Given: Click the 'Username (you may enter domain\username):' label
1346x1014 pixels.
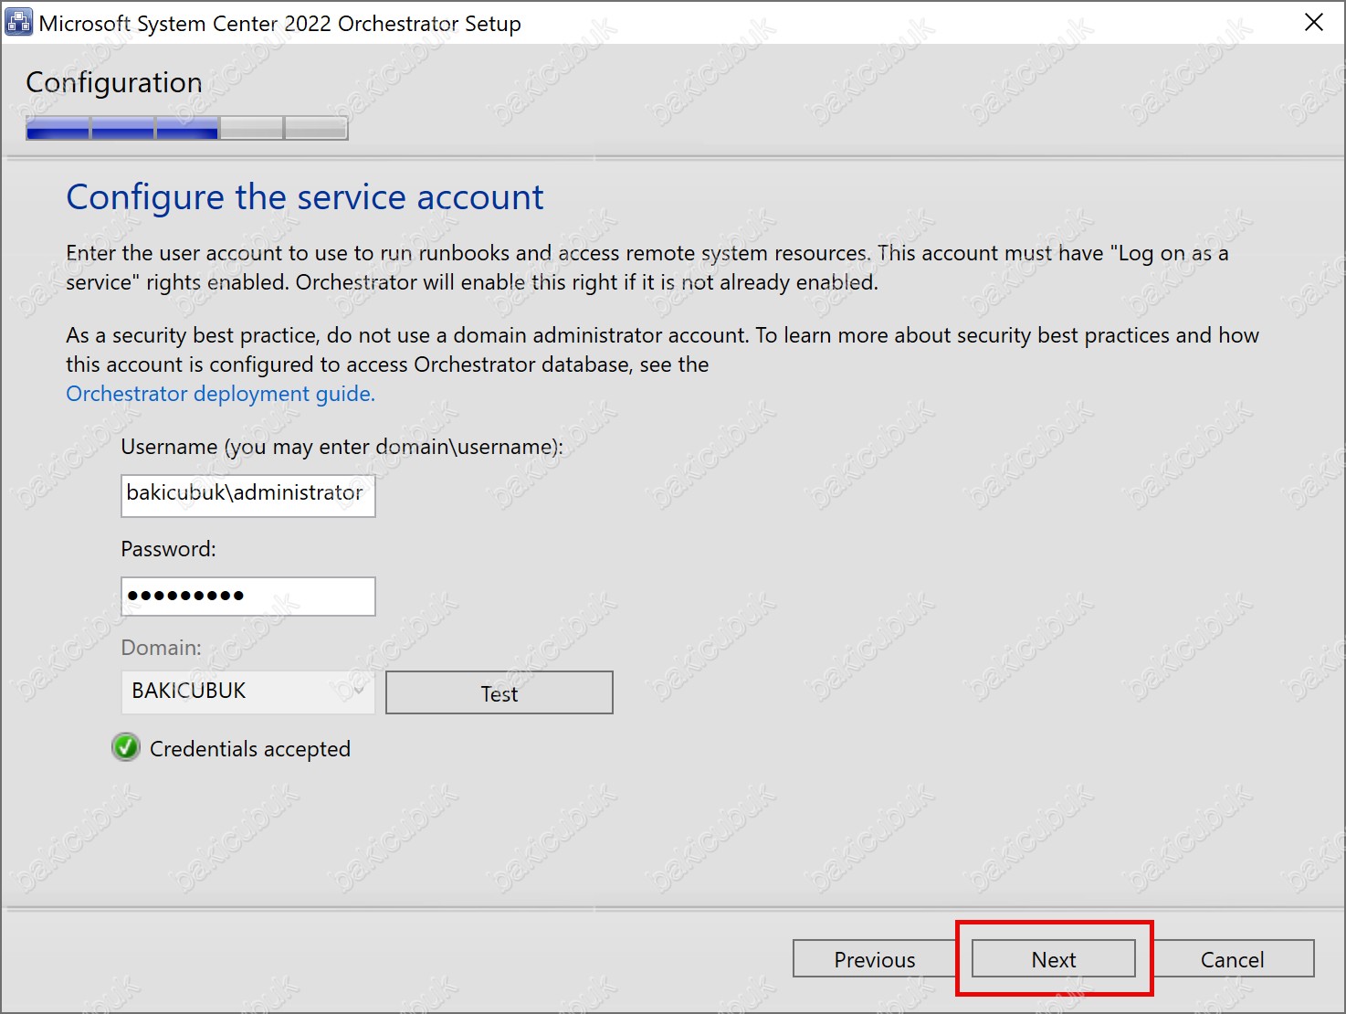Looking at the screenshot, I should click(342, 448).
